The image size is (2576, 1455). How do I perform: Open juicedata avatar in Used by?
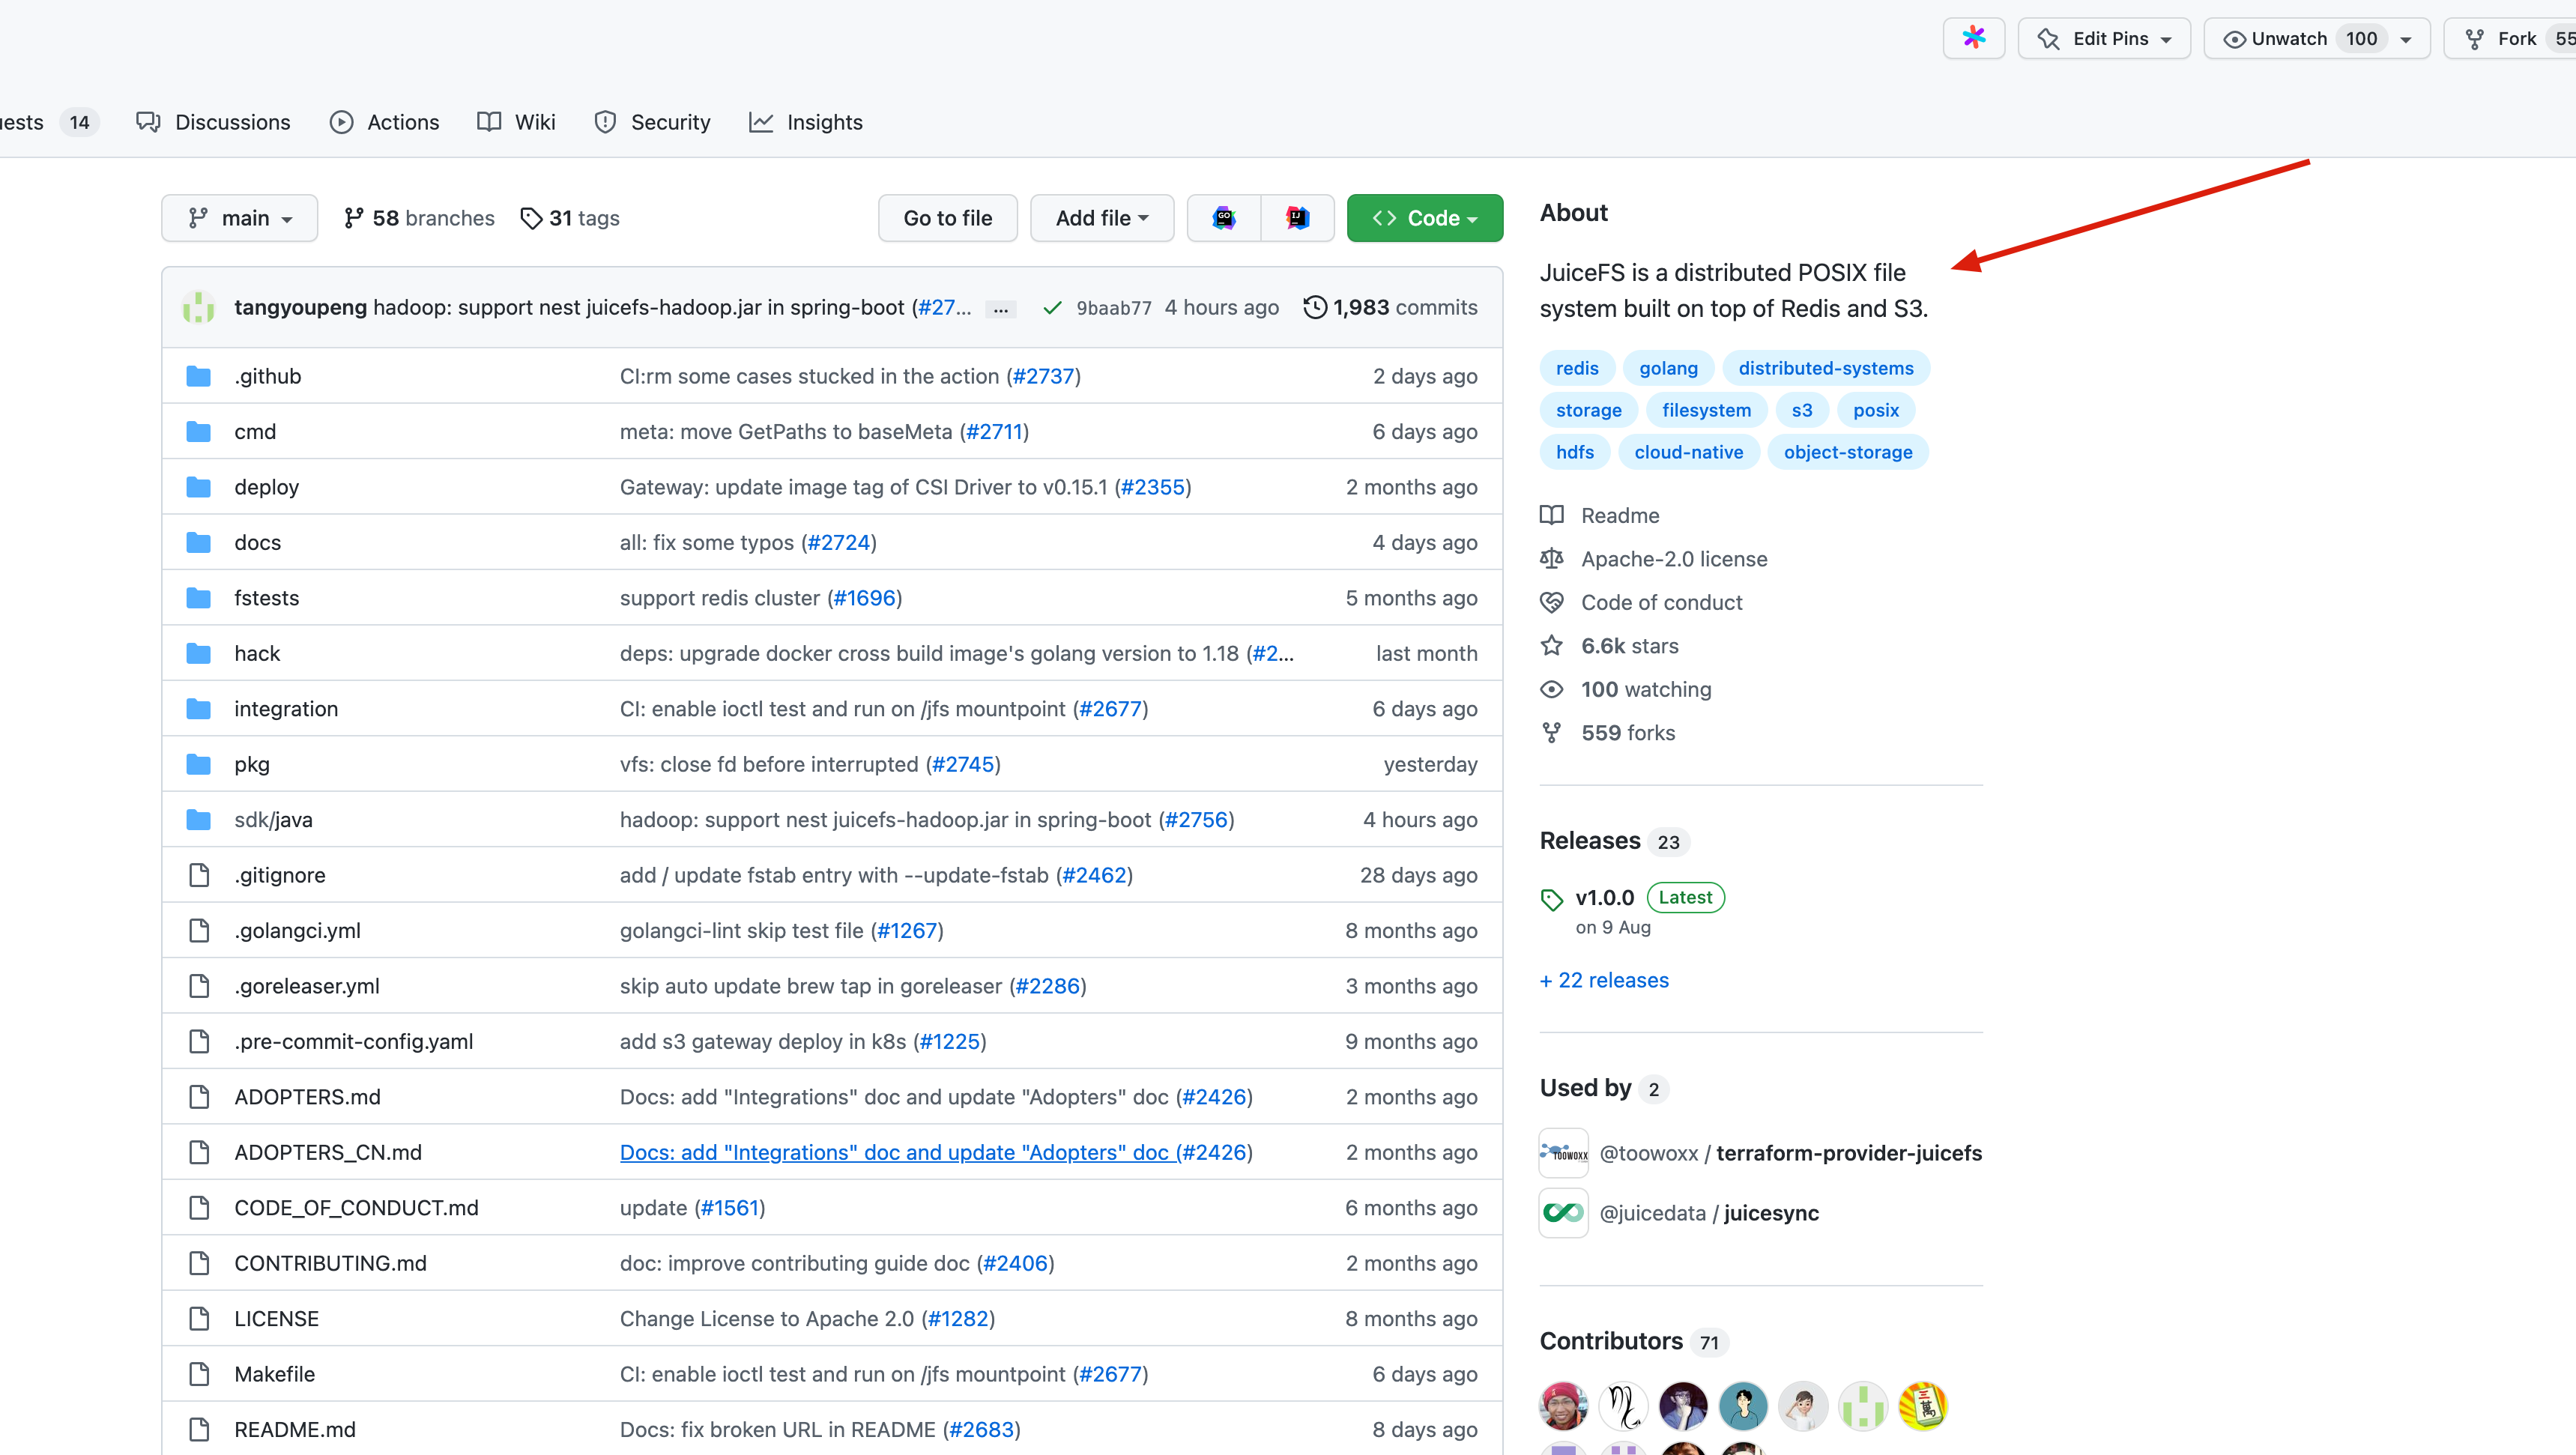(x=1563, y=1213)
